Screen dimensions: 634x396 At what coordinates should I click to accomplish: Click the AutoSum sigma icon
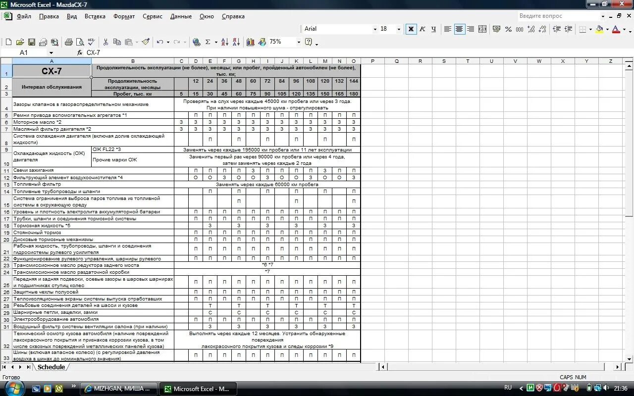coord(208,42)
